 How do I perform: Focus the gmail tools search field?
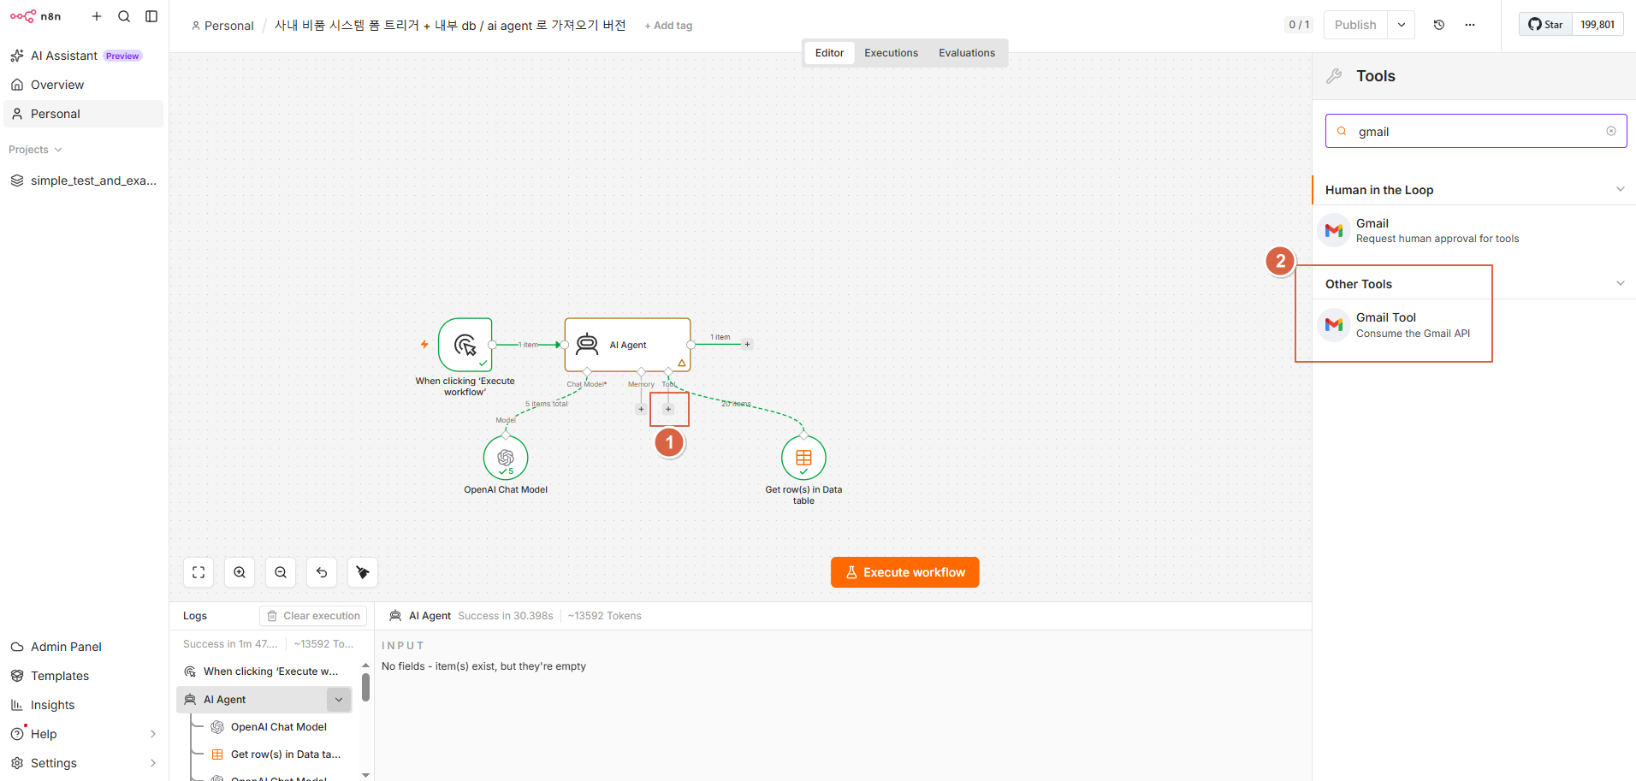(x=1475, y=131)
